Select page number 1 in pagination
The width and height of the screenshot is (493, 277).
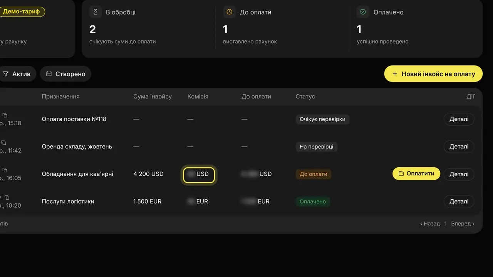point(446,224)
